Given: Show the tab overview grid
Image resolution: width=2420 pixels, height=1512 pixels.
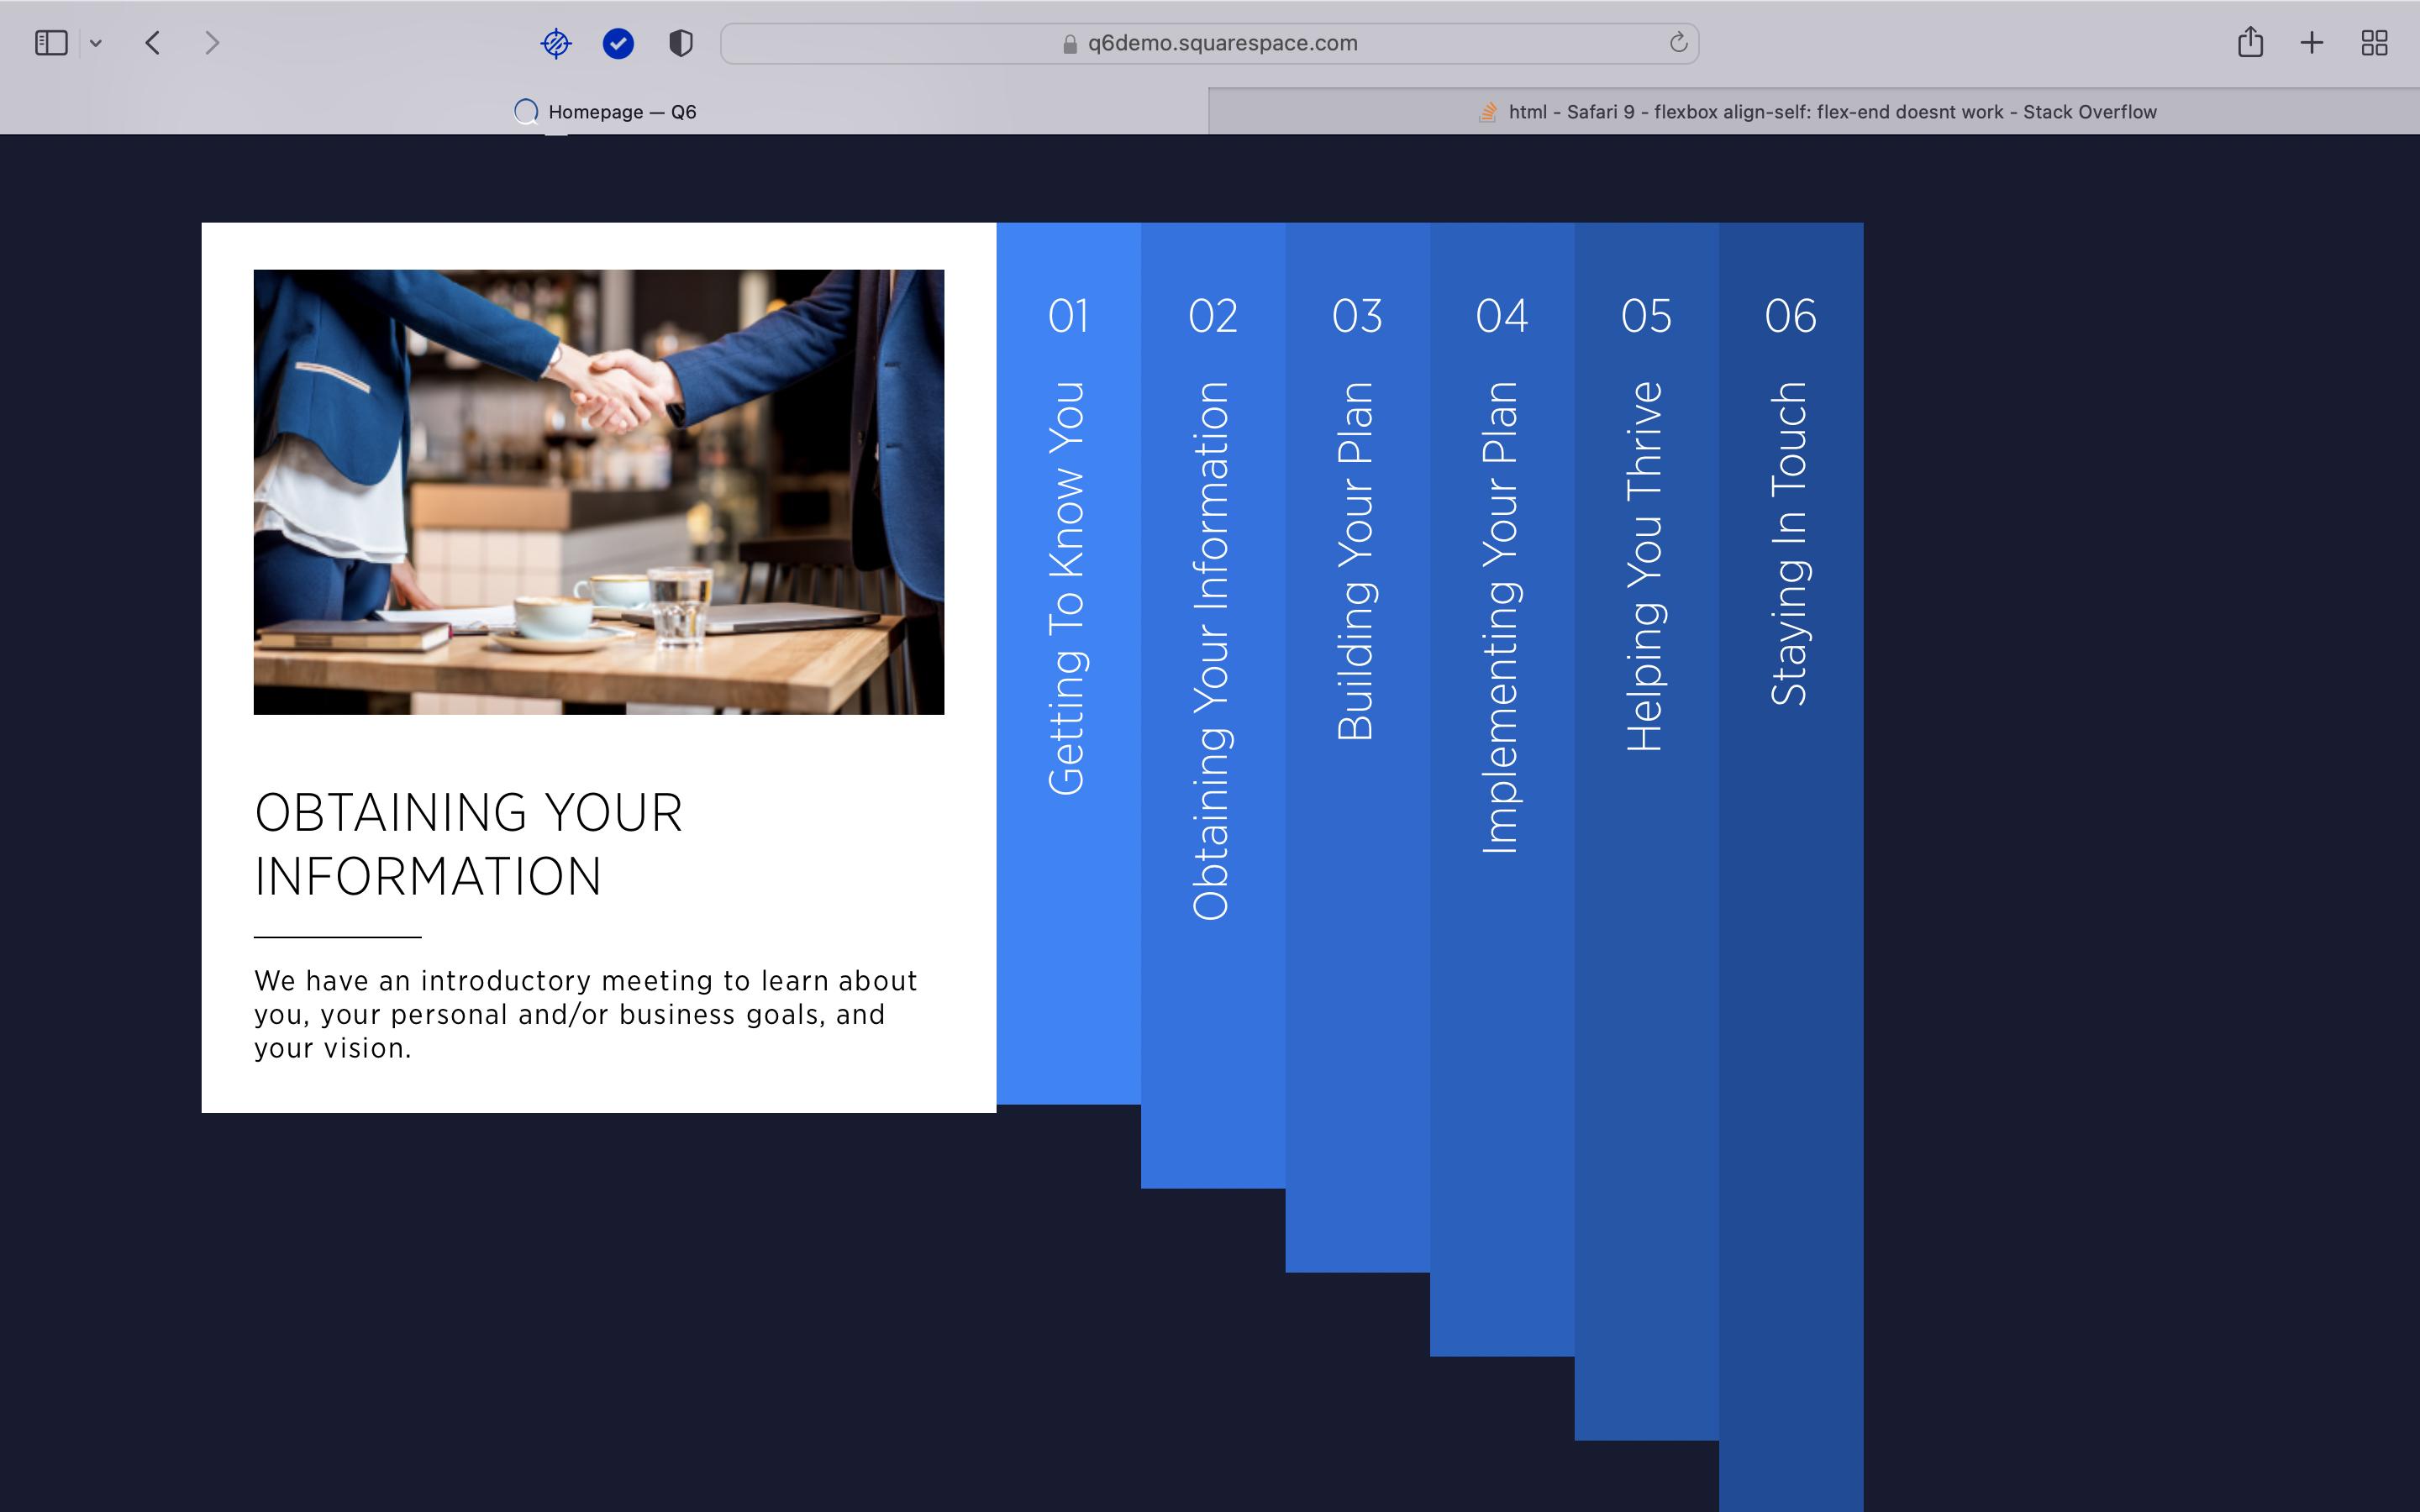Looking at the screenshot, I should pos(2374,43).
